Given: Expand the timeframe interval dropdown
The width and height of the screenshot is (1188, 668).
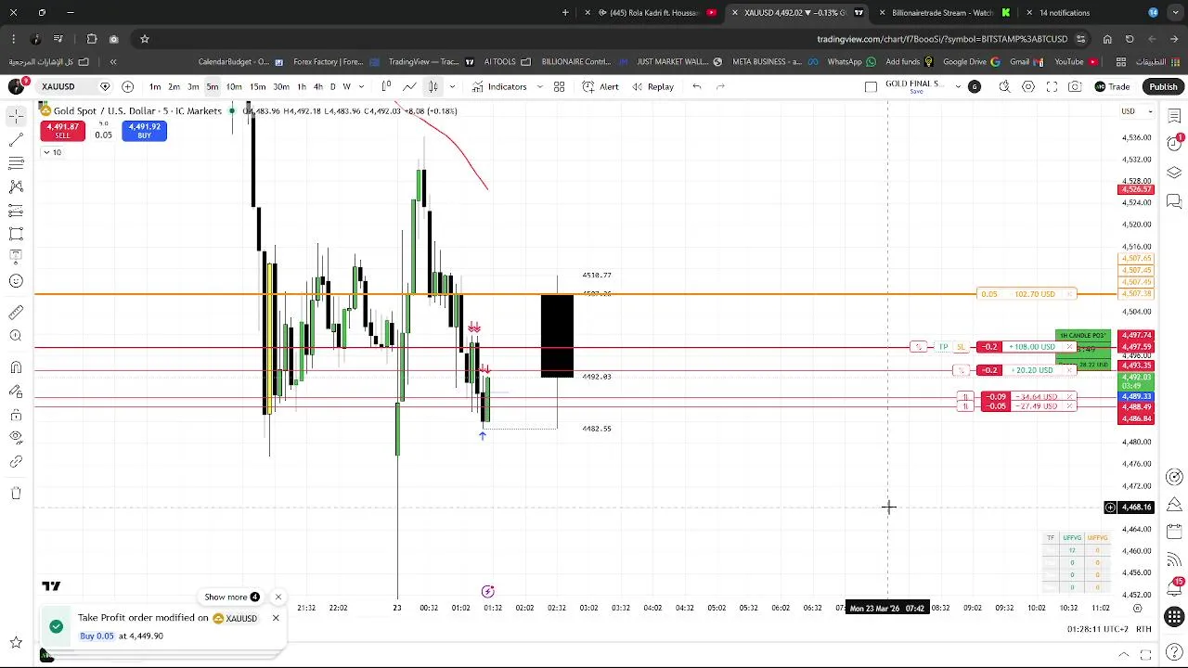Looking at the screenshot, I should coord(361,86).
